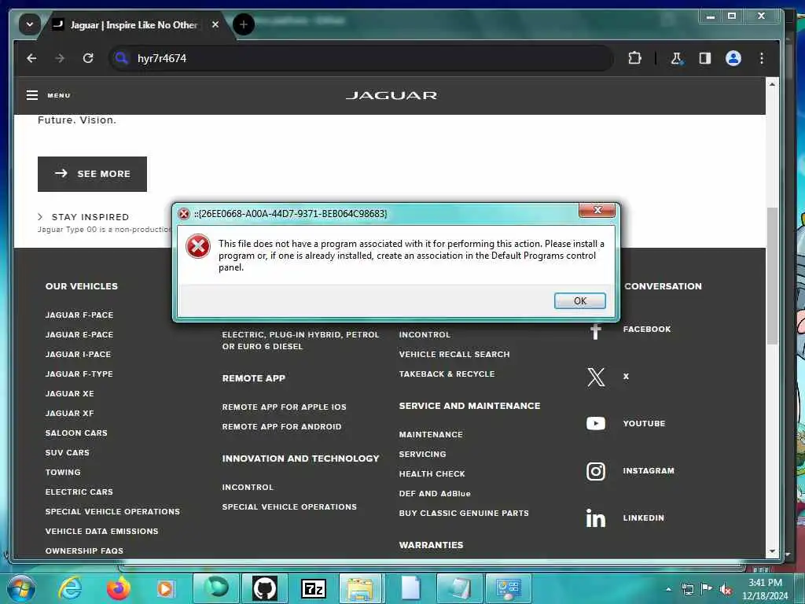Open the OWNERSHIP FAQS link
The width and height of the screenshot is (805, 604).
tap(84, 551)
